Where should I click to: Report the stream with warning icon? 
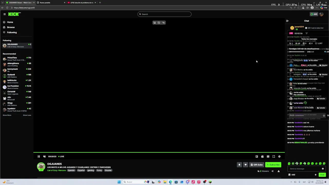tap(279, 171)
